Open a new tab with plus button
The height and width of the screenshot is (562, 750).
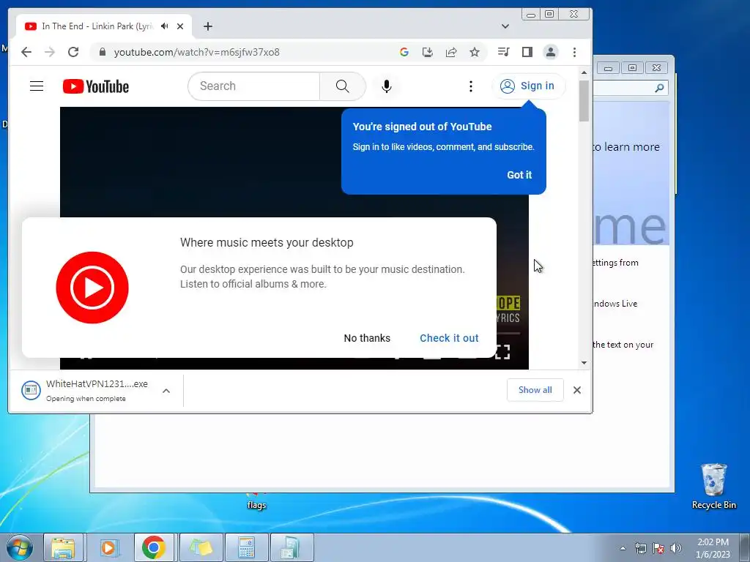coord(207,26)
